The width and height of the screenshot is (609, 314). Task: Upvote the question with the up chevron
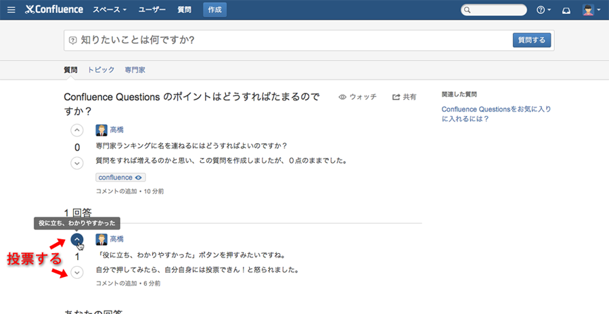[77, 130]
